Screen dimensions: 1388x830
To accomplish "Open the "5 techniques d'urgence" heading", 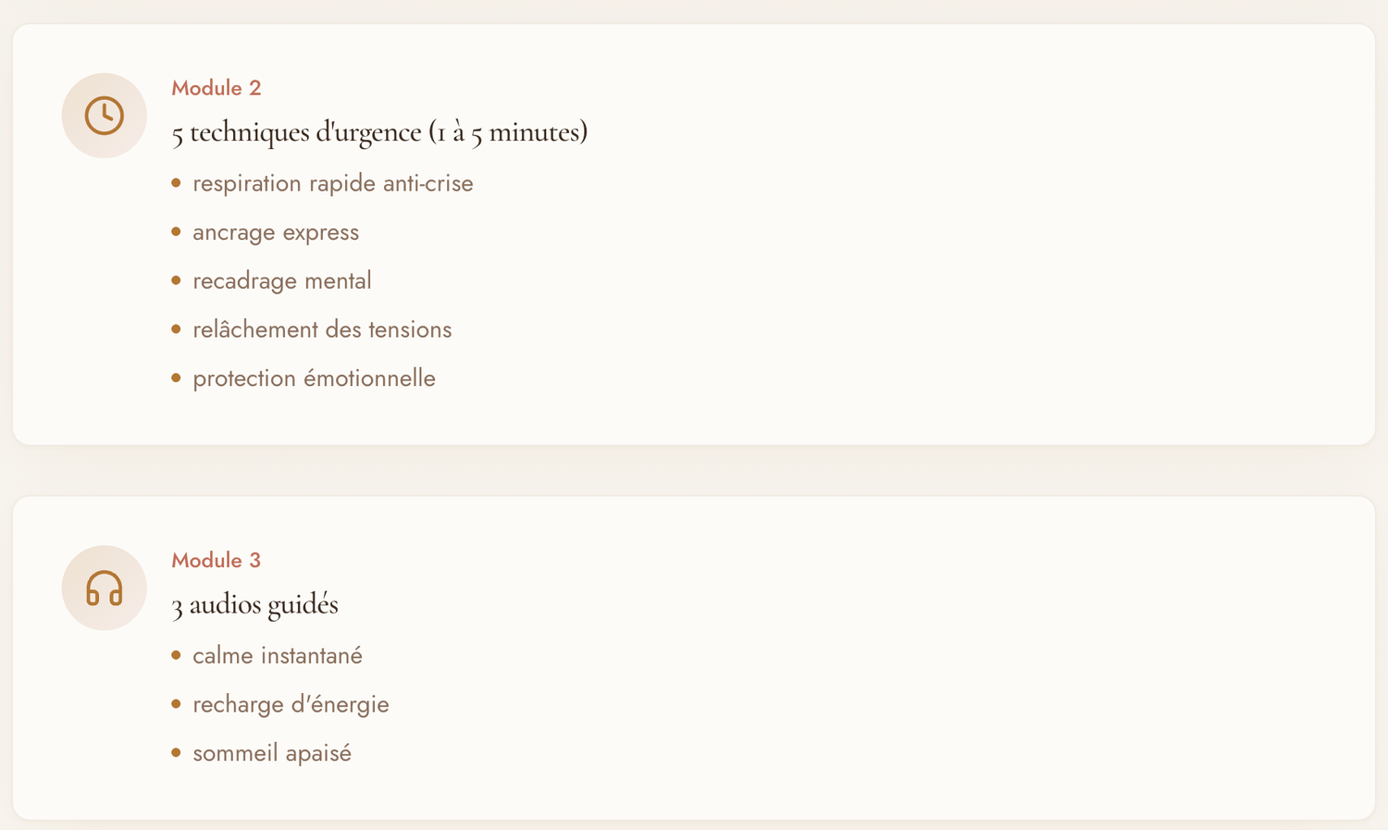I will point(379,132).
